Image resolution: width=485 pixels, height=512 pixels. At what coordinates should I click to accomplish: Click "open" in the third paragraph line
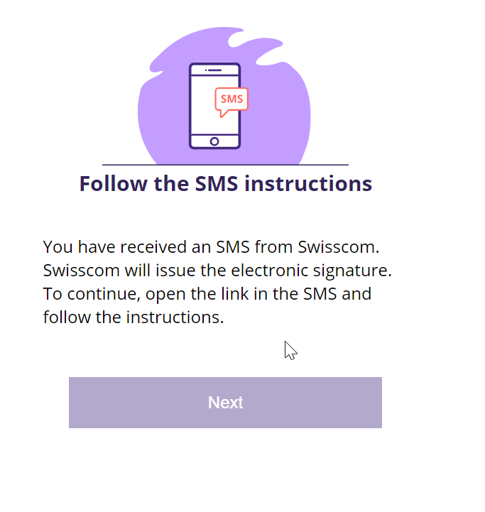[x=171, y=294]
